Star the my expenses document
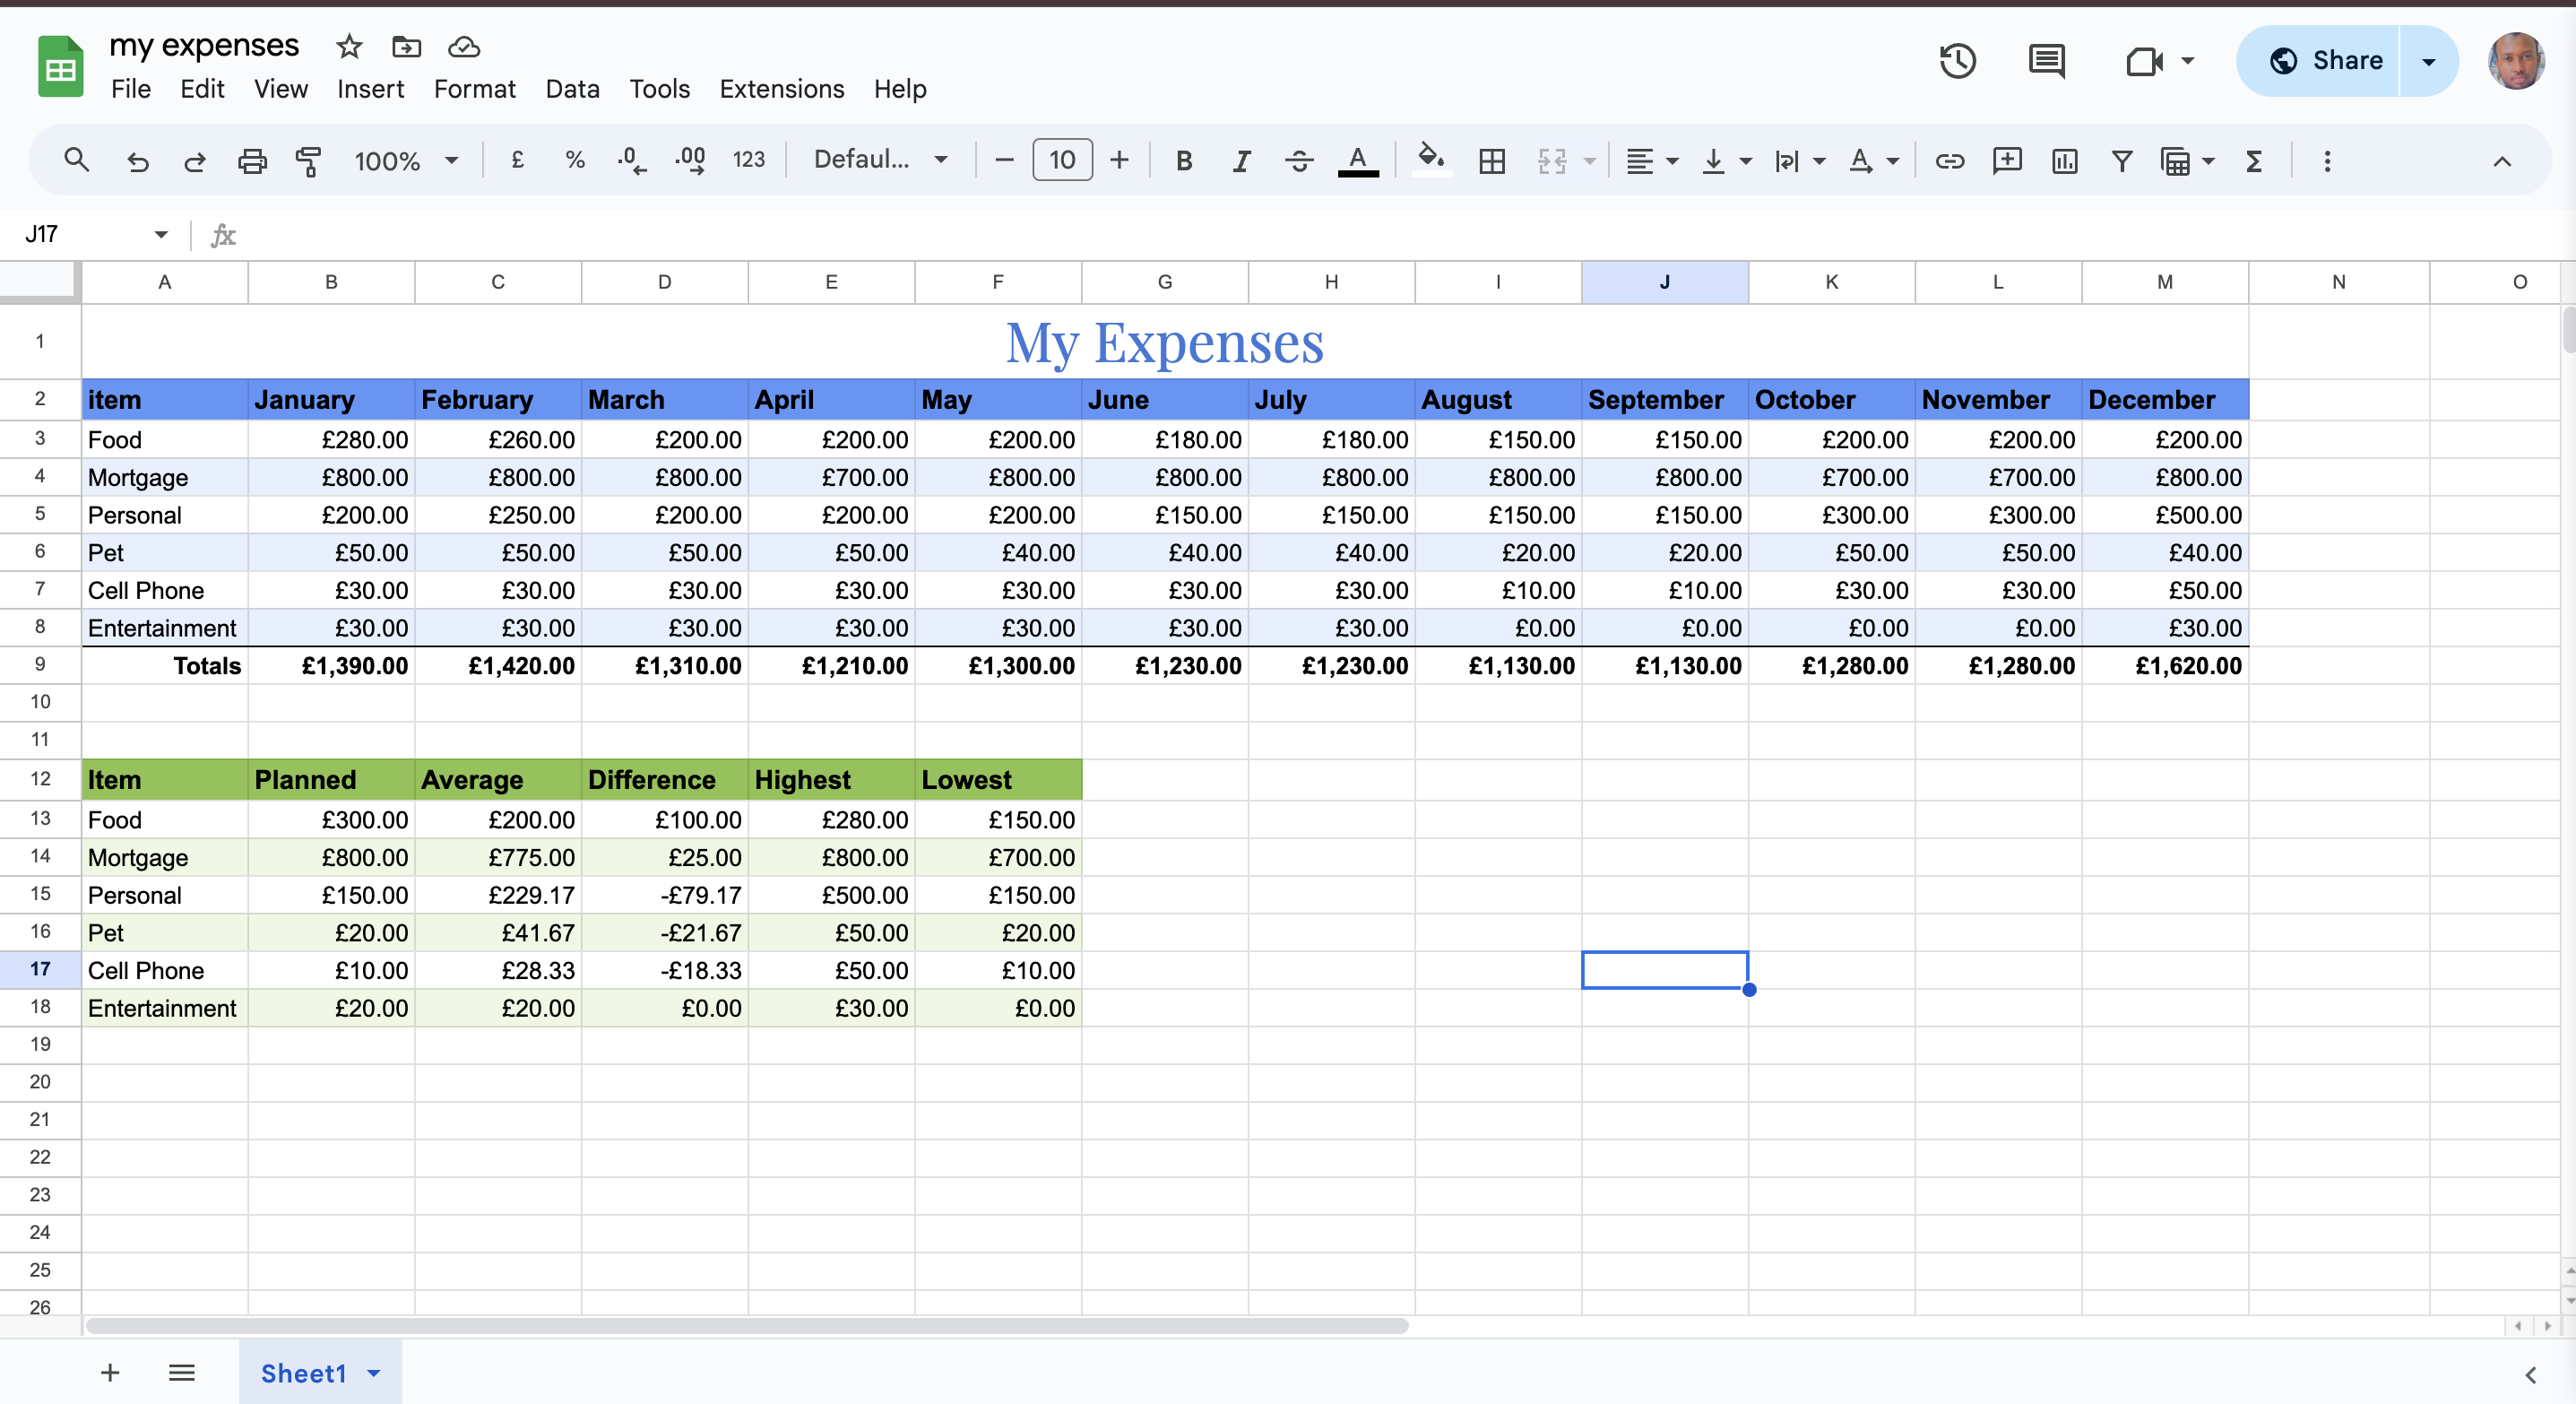 point(349,46)
